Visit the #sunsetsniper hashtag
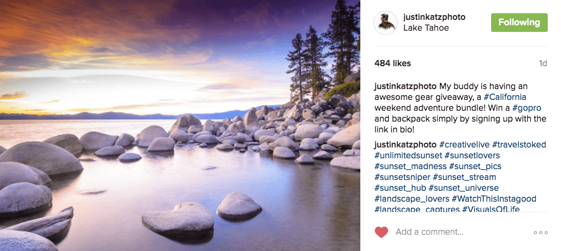This screenshot has width=561, height=251. 401,177
